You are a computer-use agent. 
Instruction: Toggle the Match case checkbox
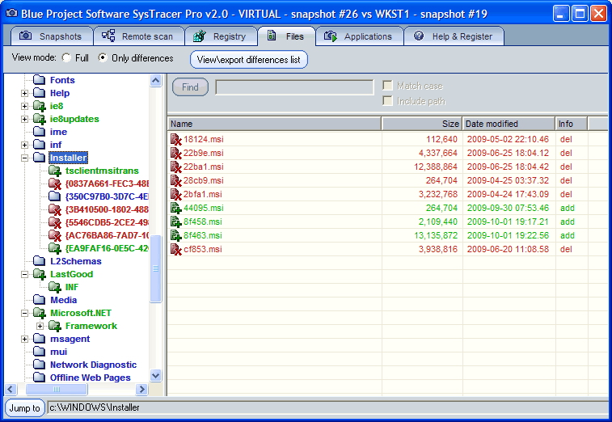click(388, 86)
